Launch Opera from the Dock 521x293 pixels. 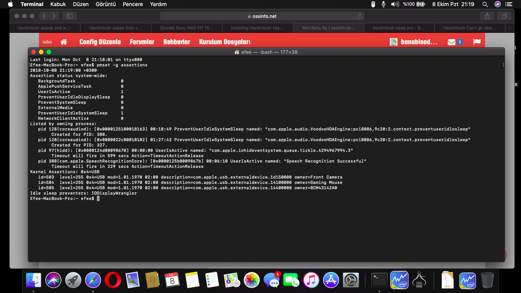[113, 280]
